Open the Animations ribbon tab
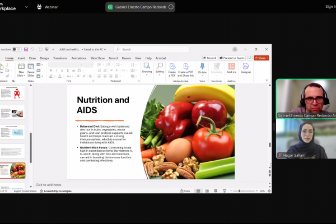Screen dimensions: 336x224 point(78,58)
